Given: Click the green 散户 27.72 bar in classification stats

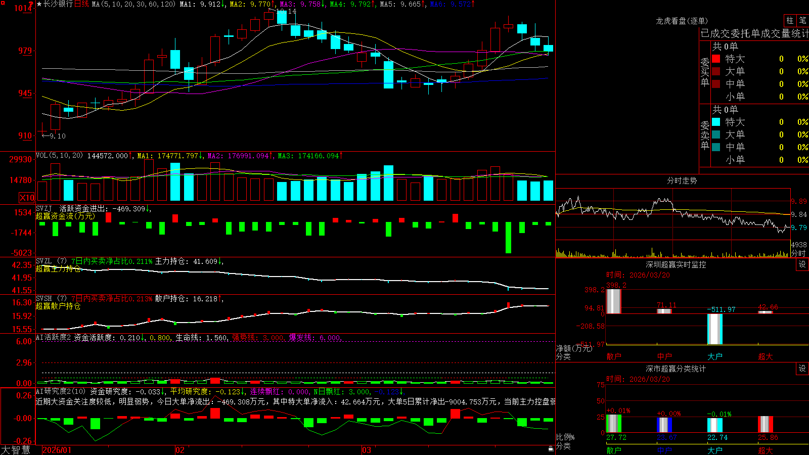Looking at the screenshot, I should (614, 424).
